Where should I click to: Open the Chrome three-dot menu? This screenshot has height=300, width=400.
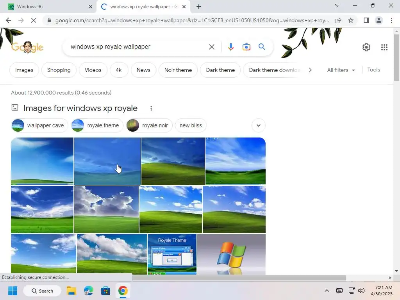[391, 20]
